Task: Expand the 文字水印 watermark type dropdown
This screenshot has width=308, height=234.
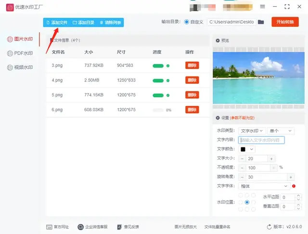Action: point(252,130)
